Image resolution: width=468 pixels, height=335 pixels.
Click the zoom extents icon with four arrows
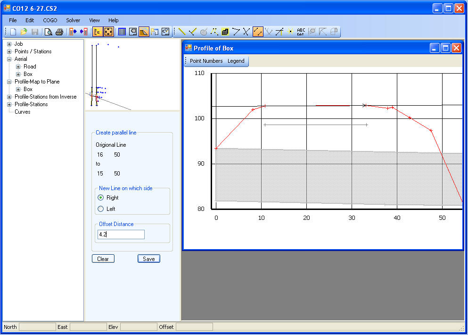point(108,32)
